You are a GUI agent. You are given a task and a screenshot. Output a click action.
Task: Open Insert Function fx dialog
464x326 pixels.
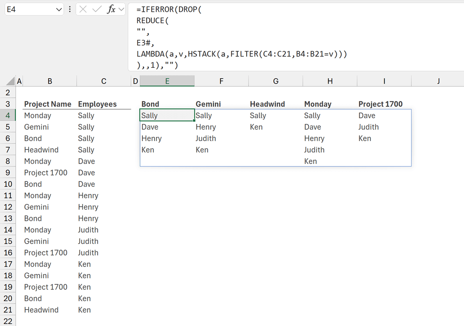111,9
